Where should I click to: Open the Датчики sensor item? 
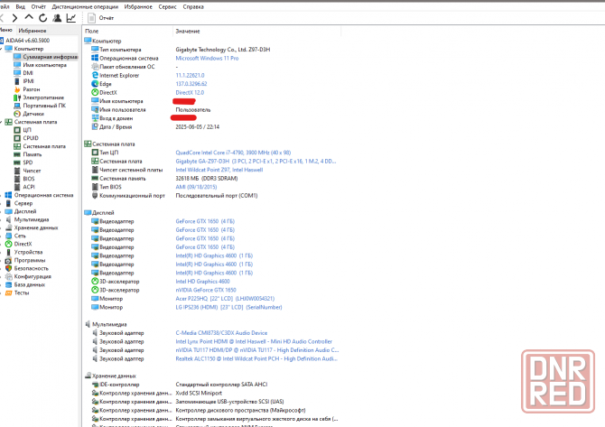(x=29, y=114)
